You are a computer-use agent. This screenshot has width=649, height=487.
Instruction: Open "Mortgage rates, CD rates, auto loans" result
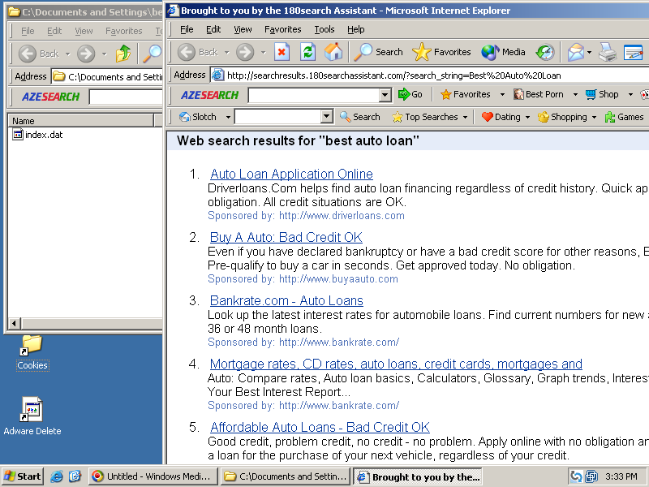(396, 364)
